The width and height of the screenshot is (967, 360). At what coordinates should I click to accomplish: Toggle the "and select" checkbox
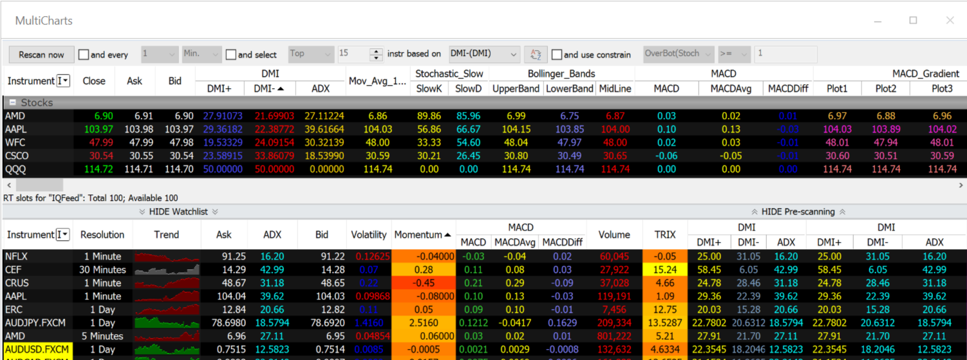(230, 55)
